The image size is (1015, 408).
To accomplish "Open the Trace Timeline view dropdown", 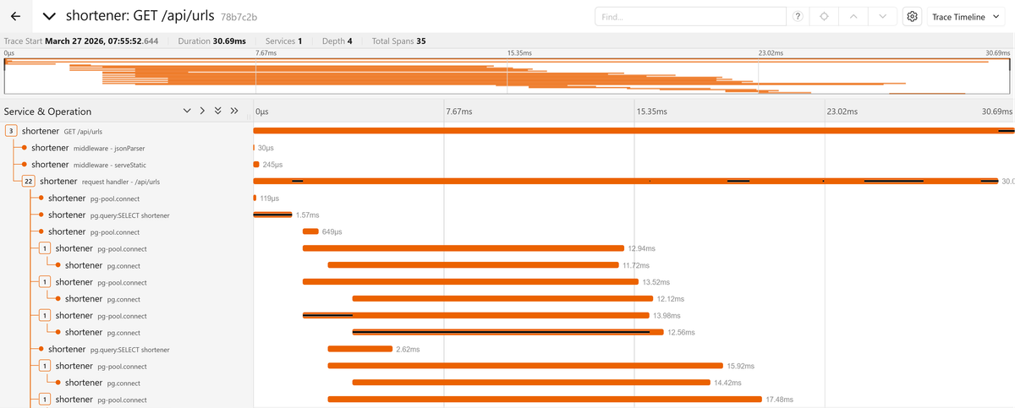I will pyautogui.click(x=968, y=17).
